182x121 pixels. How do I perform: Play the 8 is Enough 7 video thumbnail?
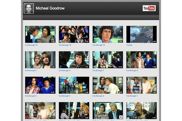click(x=108, y=60)
